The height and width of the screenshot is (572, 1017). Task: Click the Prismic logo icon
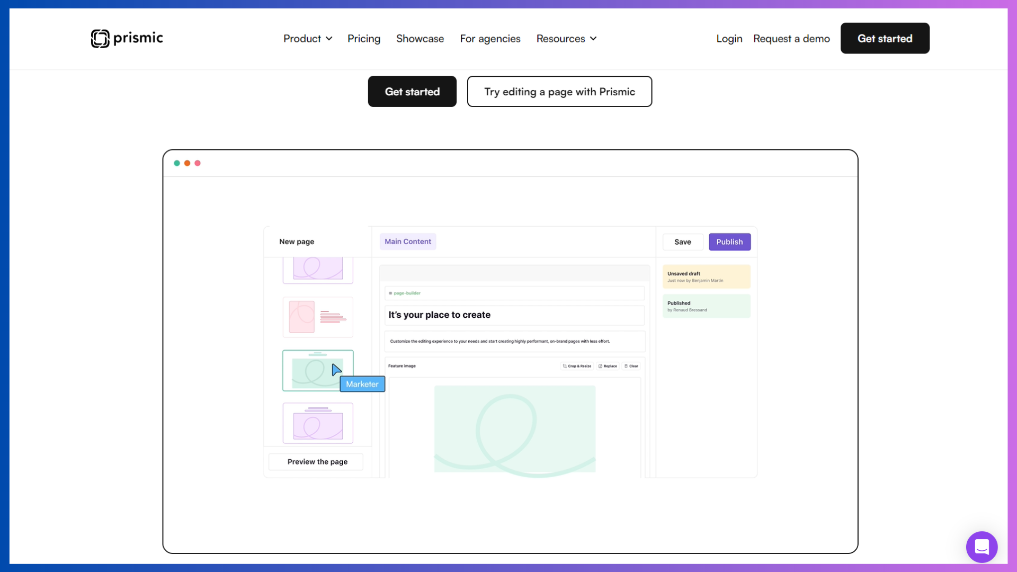point(100,38)
